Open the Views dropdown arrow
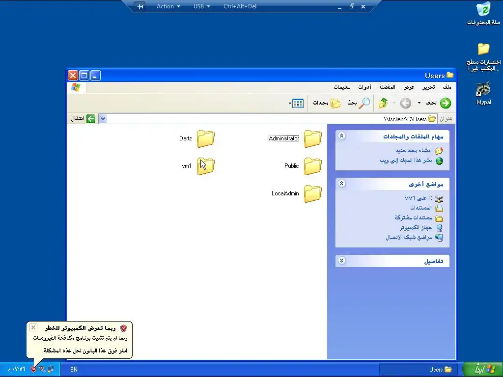This screenshot has width=503, height=377. point(290,103)
